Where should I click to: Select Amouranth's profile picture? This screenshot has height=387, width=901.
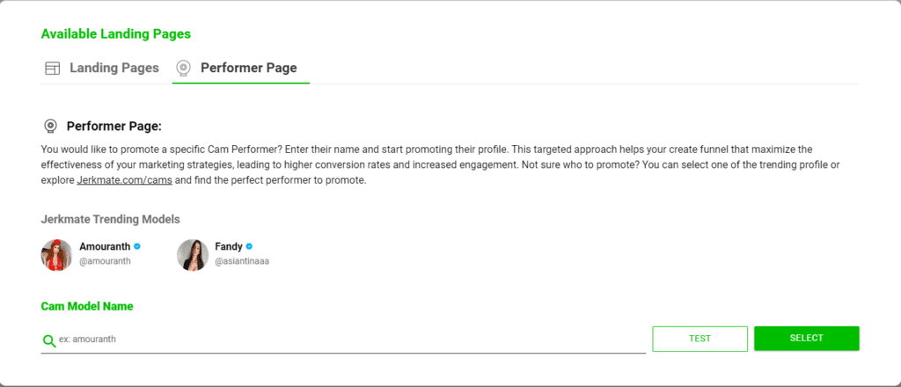click(x=56, y=254)
